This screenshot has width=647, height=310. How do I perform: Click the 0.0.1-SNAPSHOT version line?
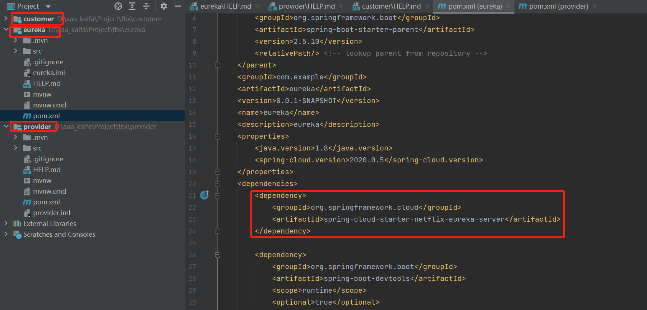point(309,101)
